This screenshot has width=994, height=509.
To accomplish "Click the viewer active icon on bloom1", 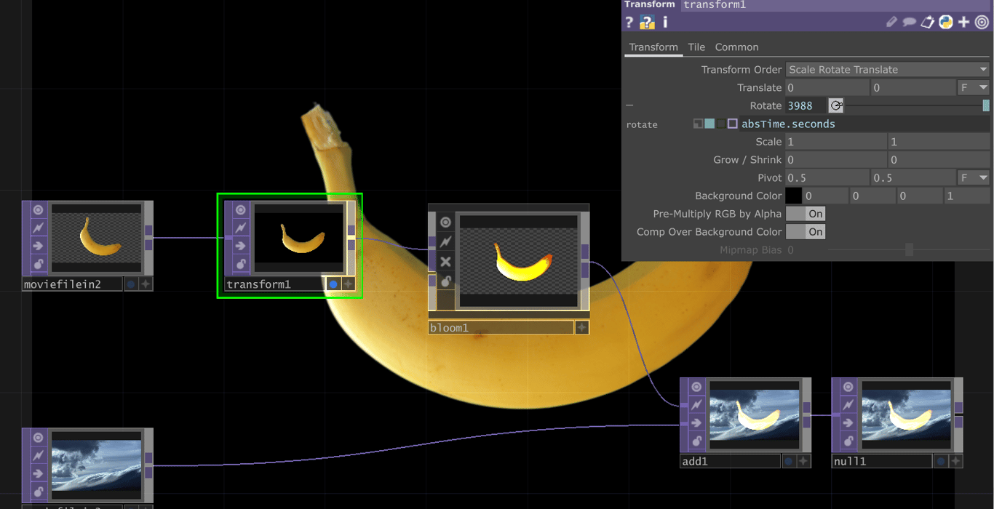I will click(x=445, y=223).
